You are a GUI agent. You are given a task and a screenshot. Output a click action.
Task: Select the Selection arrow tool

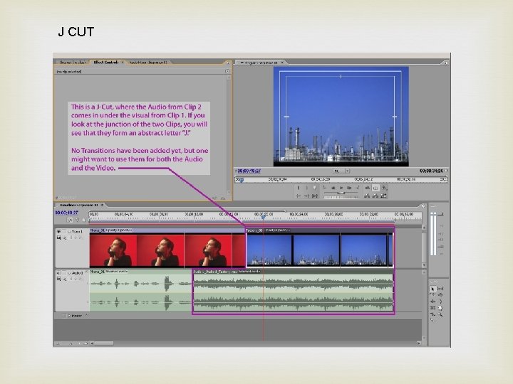[433, 289]
